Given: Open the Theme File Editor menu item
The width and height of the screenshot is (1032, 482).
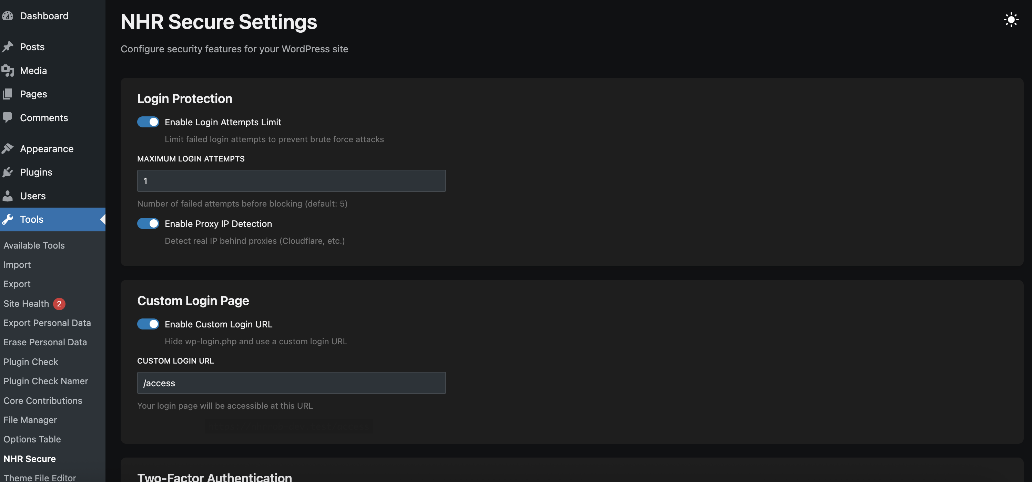Looking at the screenshot, I should 39,477.
